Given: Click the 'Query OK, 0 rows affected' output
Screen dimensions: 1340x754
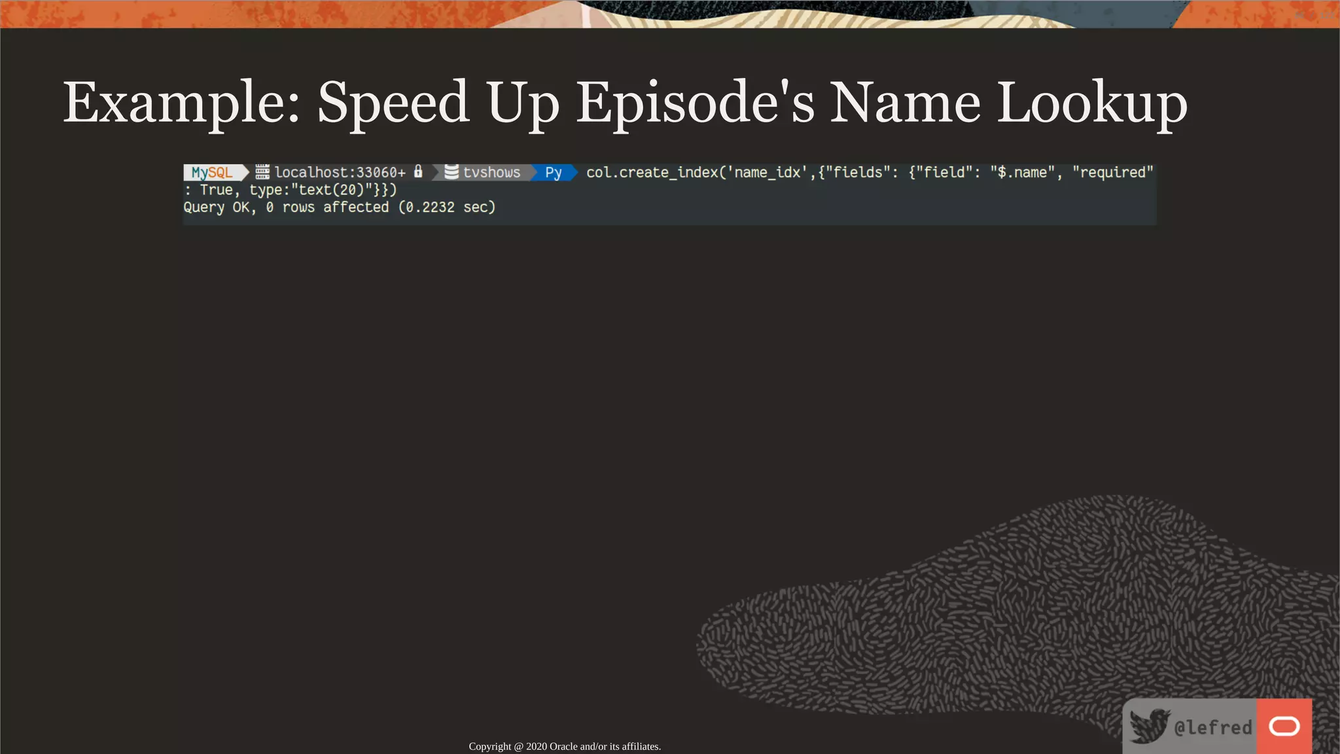Looking at the screenshot, I should (x=286, y=207).
